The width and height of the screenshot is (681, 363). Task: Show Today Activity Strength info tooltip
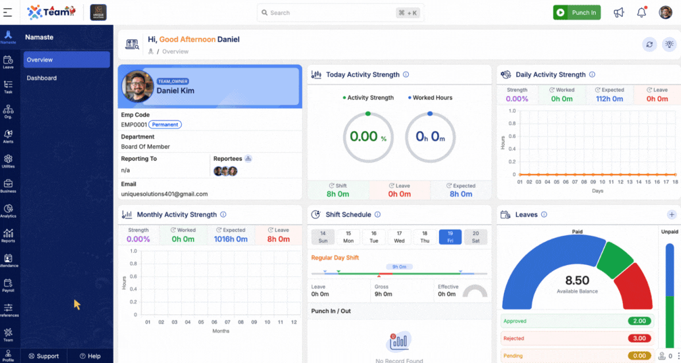coord(406,75)
